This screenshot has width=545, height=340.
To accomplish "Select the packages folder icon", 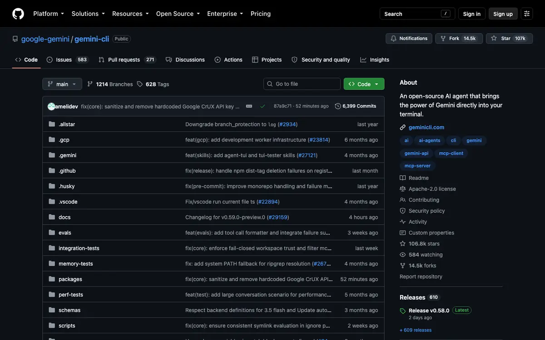I will pyautogui.click(x=52, y=279).
